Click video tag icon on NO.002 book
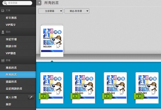 point(107,96)
